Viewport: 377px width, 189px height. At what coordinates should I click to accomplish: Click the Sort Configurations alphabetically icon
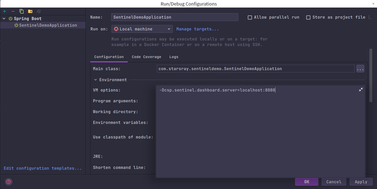tap(39, 11)
